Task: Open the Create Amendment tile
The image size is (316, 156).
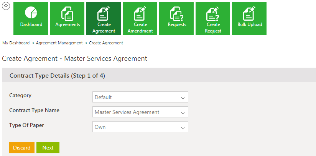Action: (140, 18)
